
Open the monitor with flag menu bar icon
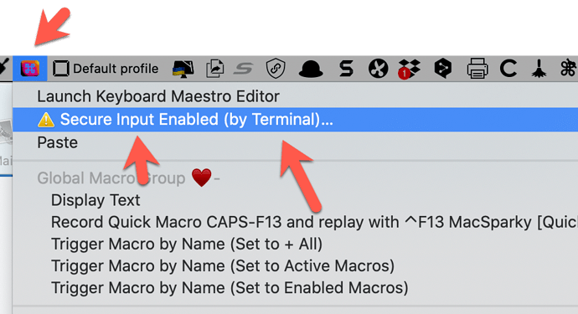pyautogui.click(x=183, y=69)
